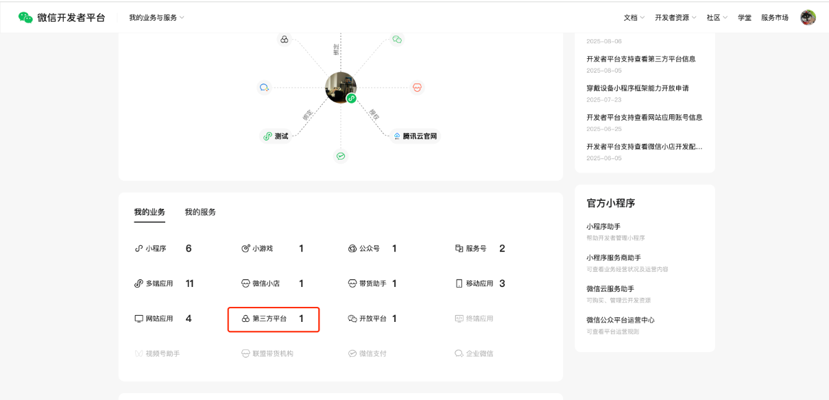Click the 公众号 official account icon

click(x=352, y=249)
